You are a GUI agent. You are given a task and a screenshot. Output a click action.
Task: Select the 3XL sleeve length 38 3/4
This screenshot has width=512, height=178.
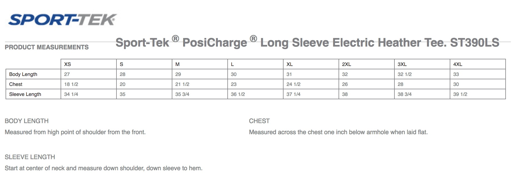404,94
